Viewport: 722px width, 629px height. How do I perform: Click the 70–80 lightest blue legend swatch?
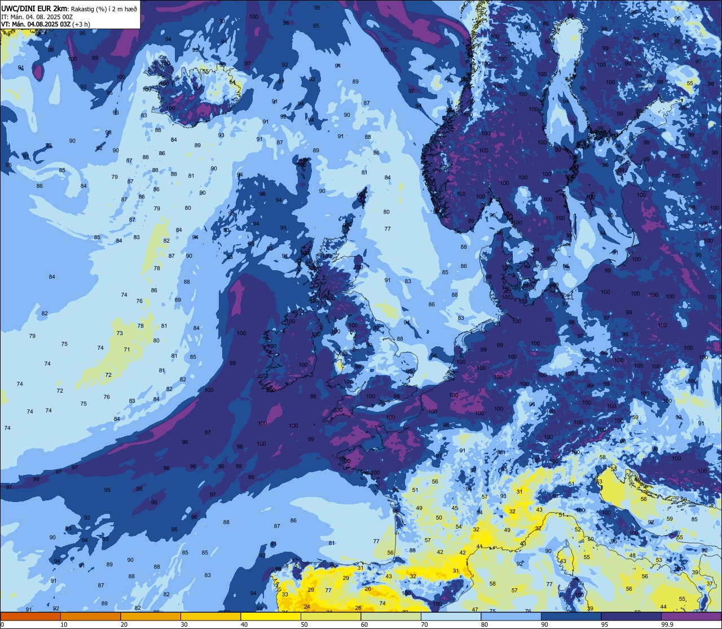click(x=451, y=616)
